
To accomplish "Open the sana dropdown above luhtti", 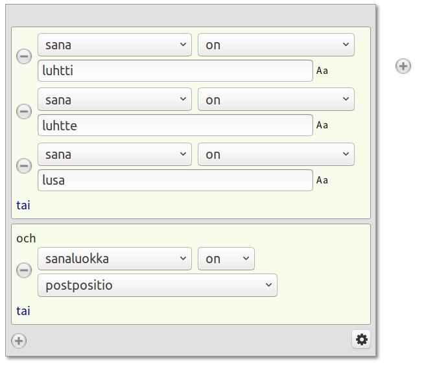I will 115,45.
